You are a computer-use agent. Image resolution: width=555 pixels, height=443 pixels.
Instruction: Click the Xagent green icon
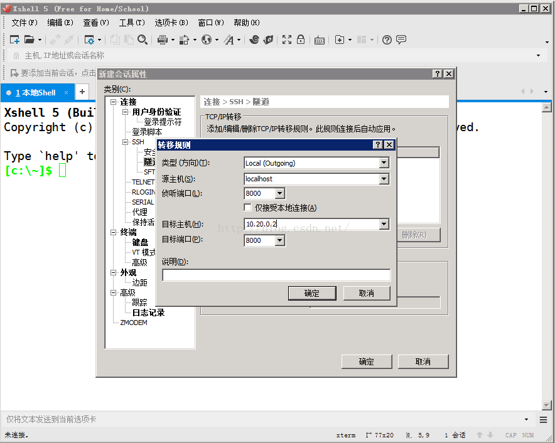tap(268, 40)
